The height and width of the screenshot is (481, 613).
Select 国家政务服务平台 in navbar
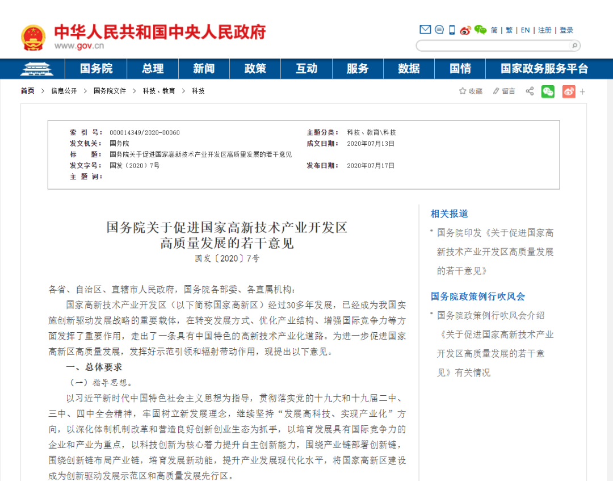(544, 69)
